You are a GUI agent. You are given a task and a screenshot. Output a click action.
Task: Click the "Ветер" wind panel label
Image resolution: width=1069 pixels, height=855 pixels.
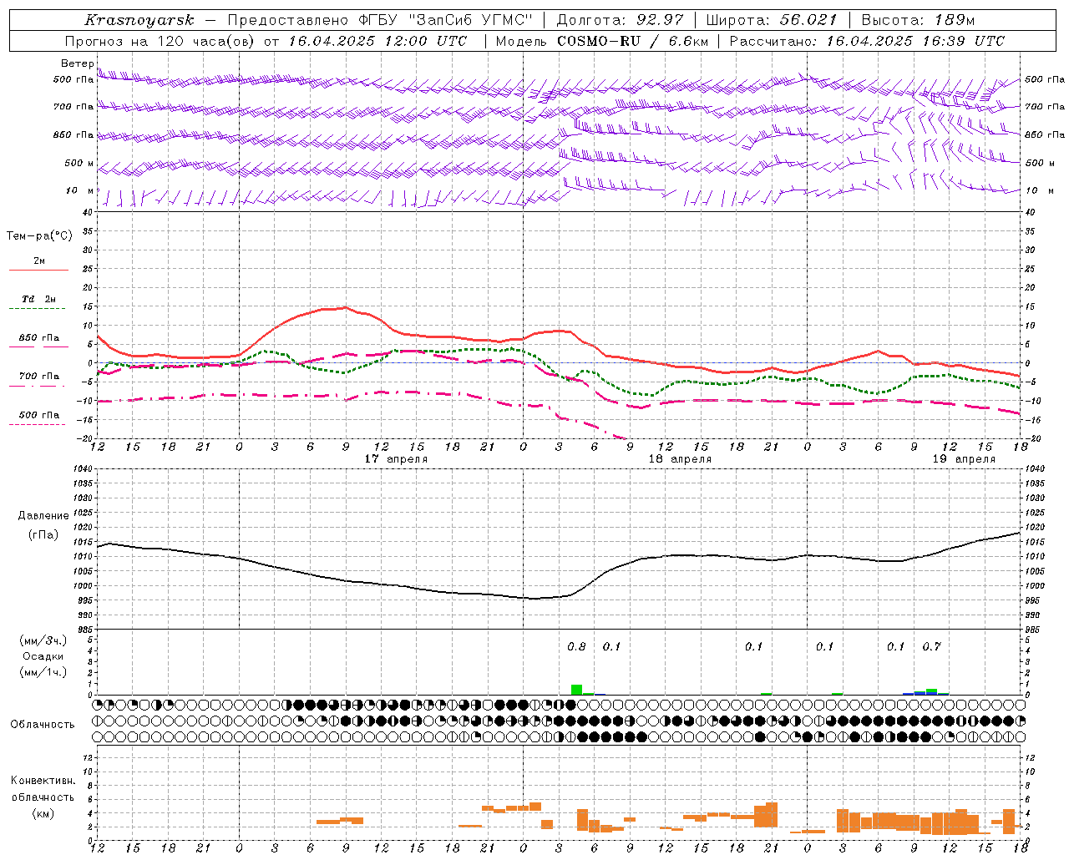tap(77, 63)
